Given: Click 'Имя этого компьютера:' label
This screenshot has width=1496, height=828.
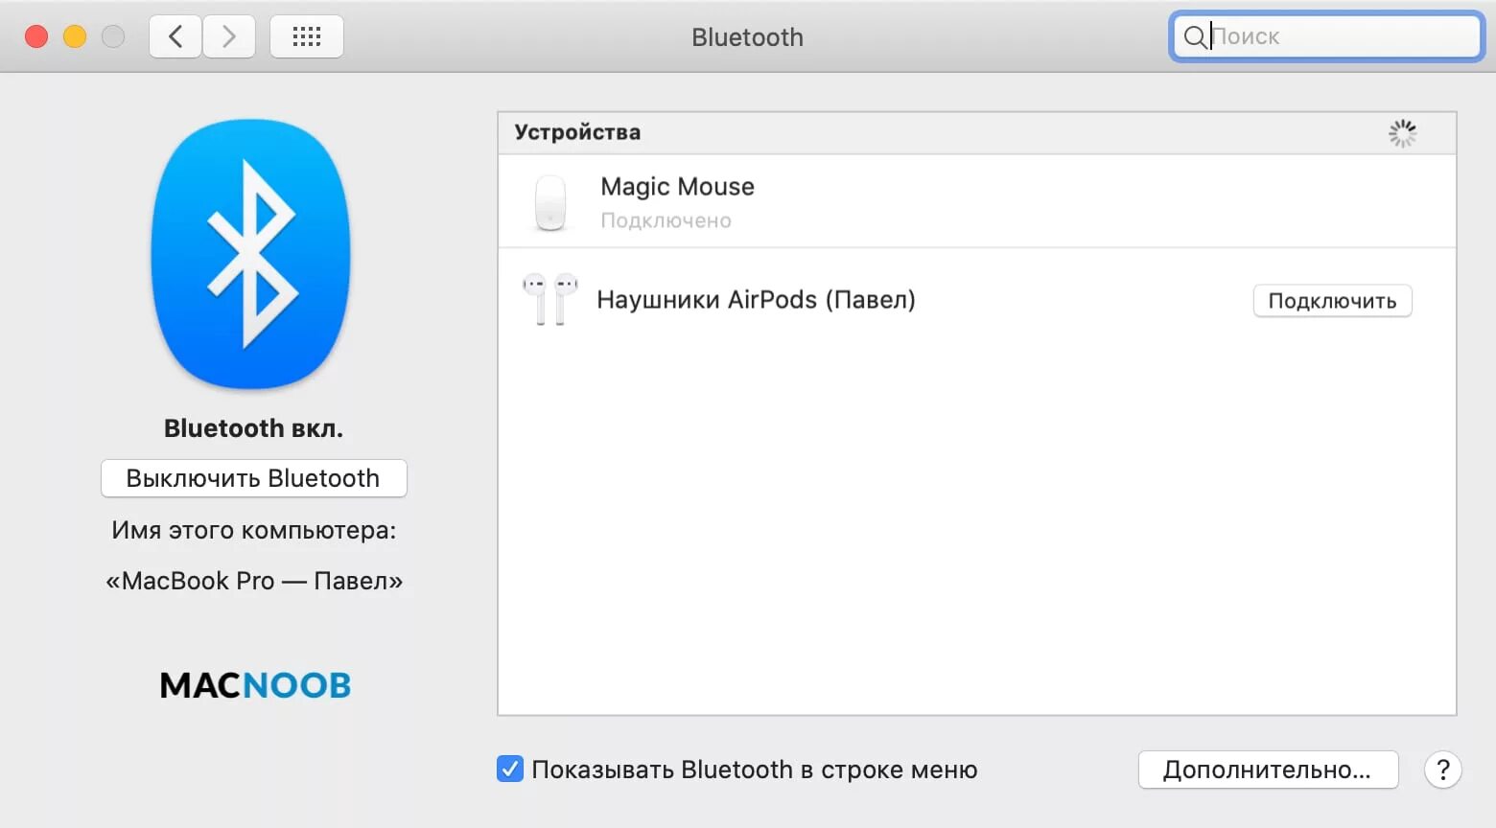Looking at the screenshot, I should pyautogui.click(x=254, y=530).
